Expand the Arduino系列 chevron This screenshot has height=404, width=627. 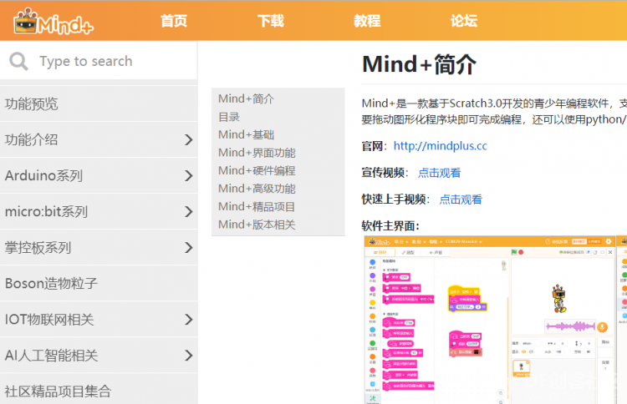[x=189, y=175]
